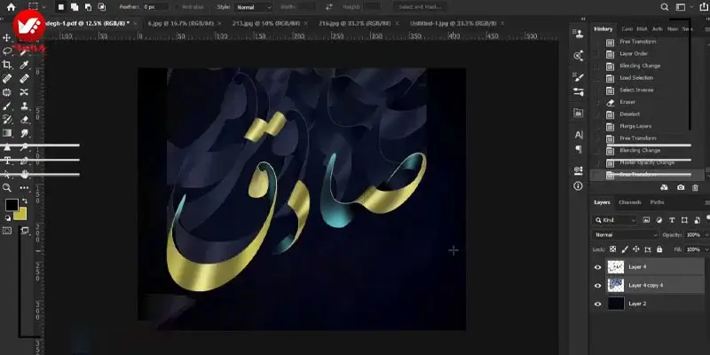This screenshot has width=710, height=355.
Task: Choose Add to selection mode button
Action: (x=75, y=7)
